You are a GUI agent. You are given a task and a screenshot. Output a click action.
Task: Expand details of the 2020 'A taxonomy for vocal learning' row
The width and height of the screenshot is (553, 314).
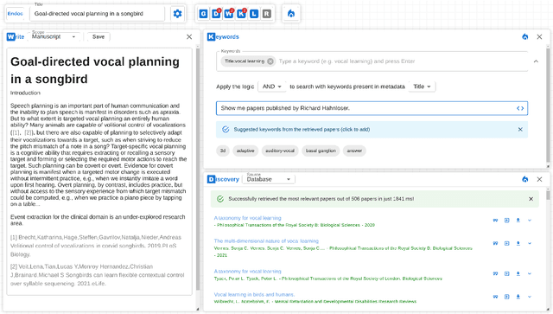pos(530,220)
